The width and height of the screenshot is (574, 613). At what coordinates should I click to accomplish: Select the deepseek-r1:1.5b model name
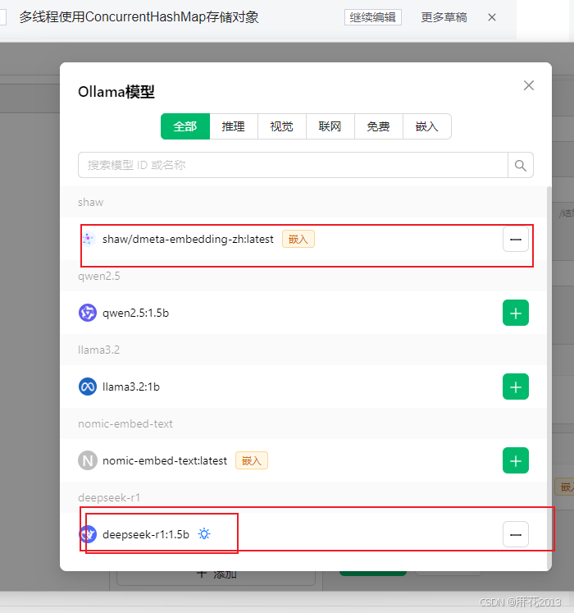(x=146, y=534)
